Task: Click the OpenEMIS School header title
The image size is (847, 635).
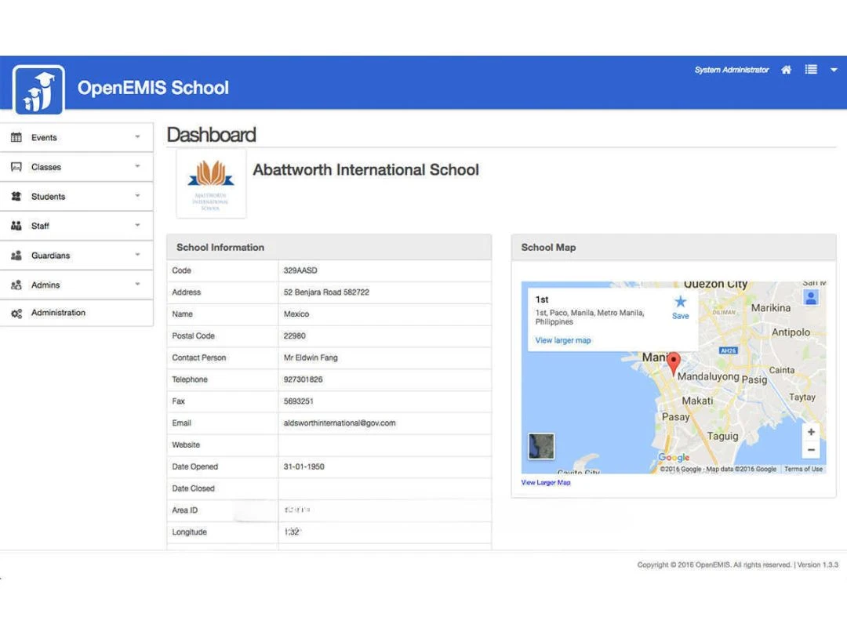Action: tap(153, 88)
